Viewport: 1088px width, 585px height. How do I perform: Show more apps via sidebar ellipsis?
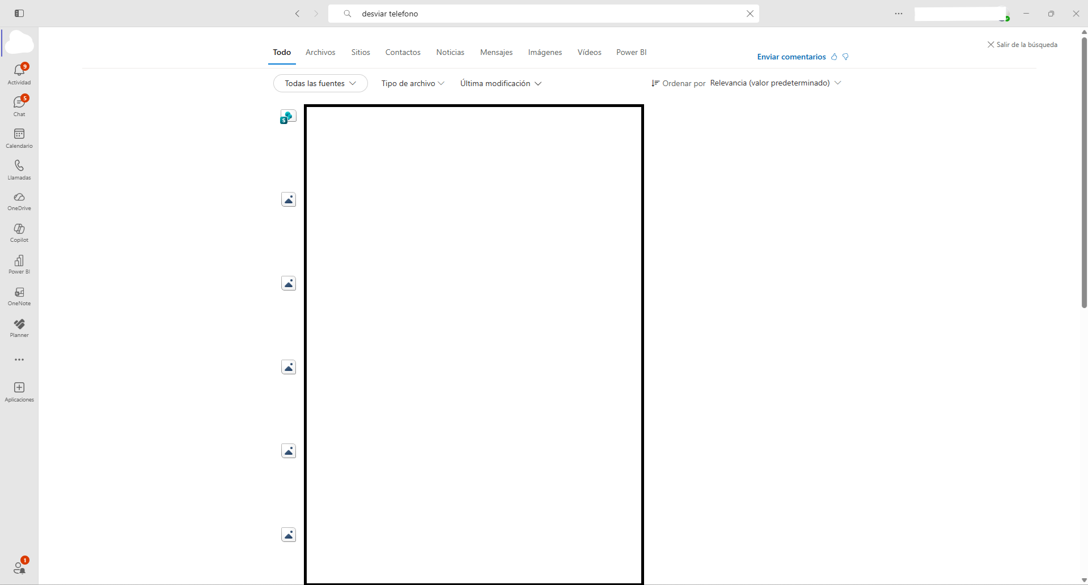(x=19, y=360)
